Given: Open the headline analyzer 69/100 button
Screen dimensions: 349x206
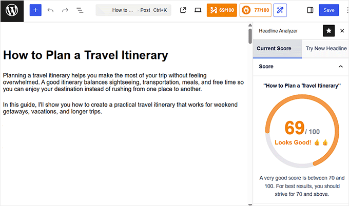Looking at the screenshot, I should (222, 10).
